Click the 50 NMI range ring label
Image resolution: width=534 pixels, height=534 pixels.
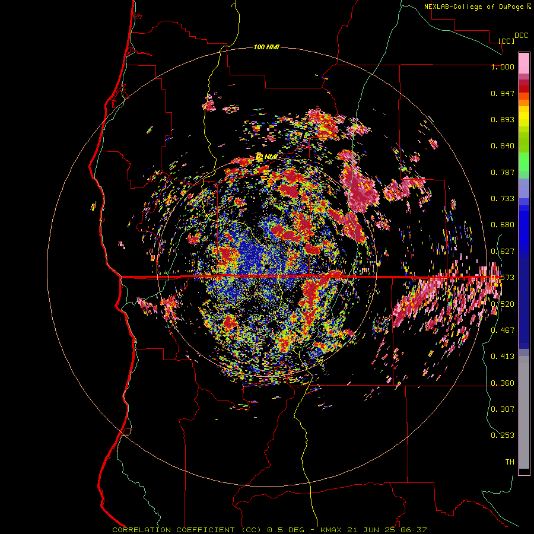pos(267,157)
